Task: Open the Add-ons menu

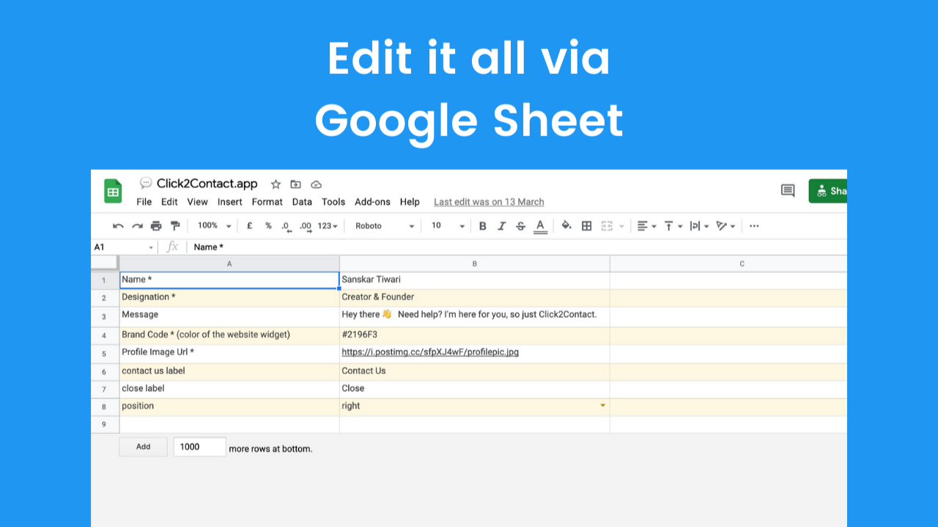Action: pos(372,202)
